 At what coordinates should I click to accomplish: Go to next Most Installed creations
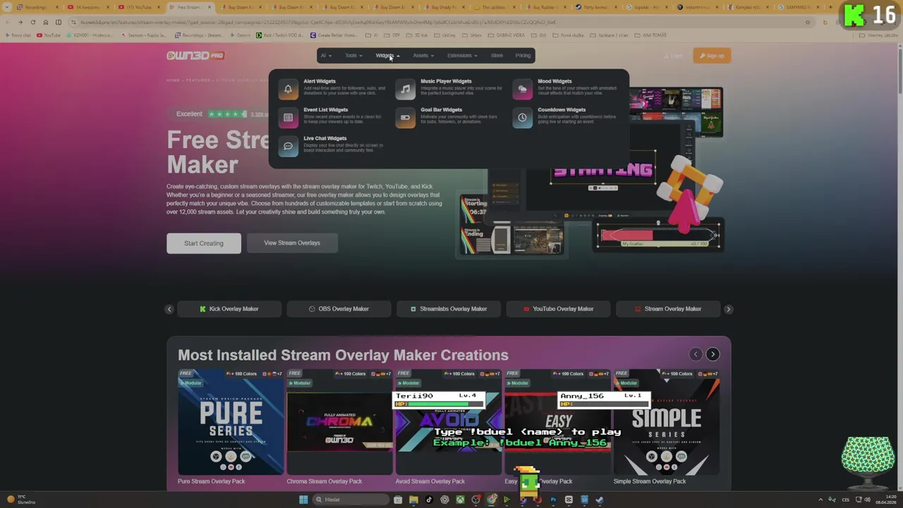coord(713,354)
